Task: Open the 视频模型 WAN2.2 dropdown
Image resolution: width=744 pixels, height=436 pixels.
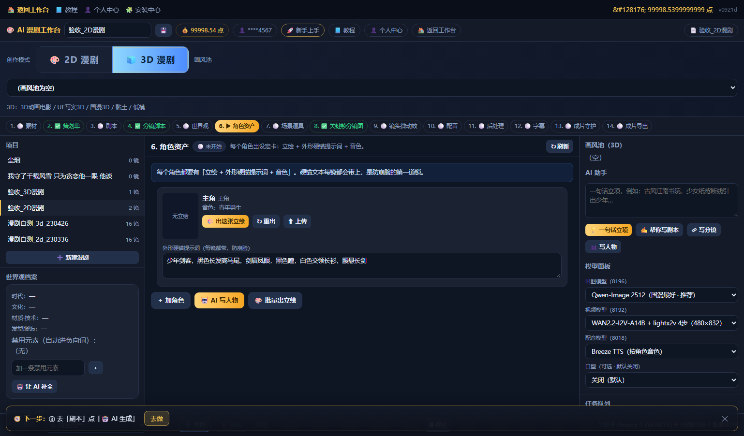Action: 661,323
